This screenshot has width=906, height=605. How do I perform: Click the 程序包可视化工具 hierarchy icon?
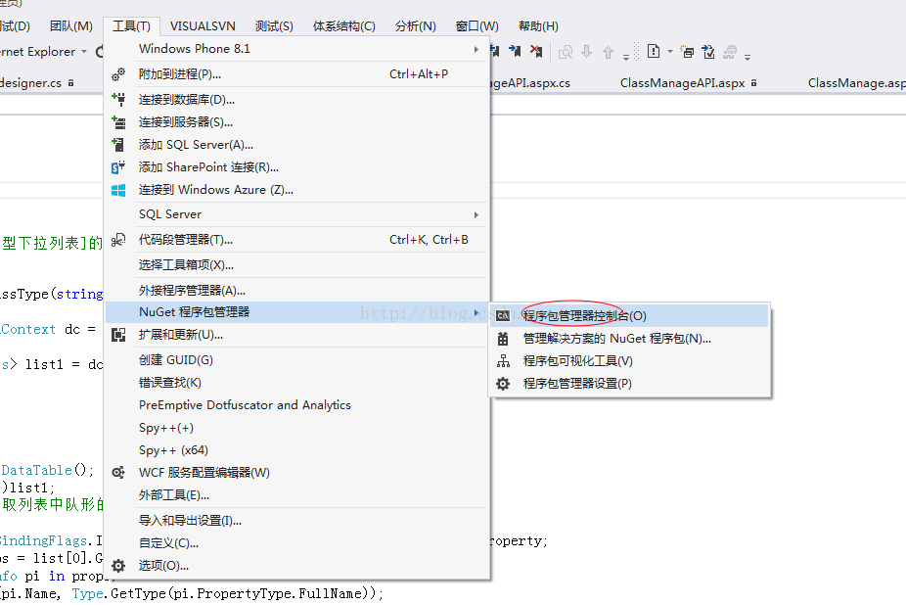pos(503,361)
